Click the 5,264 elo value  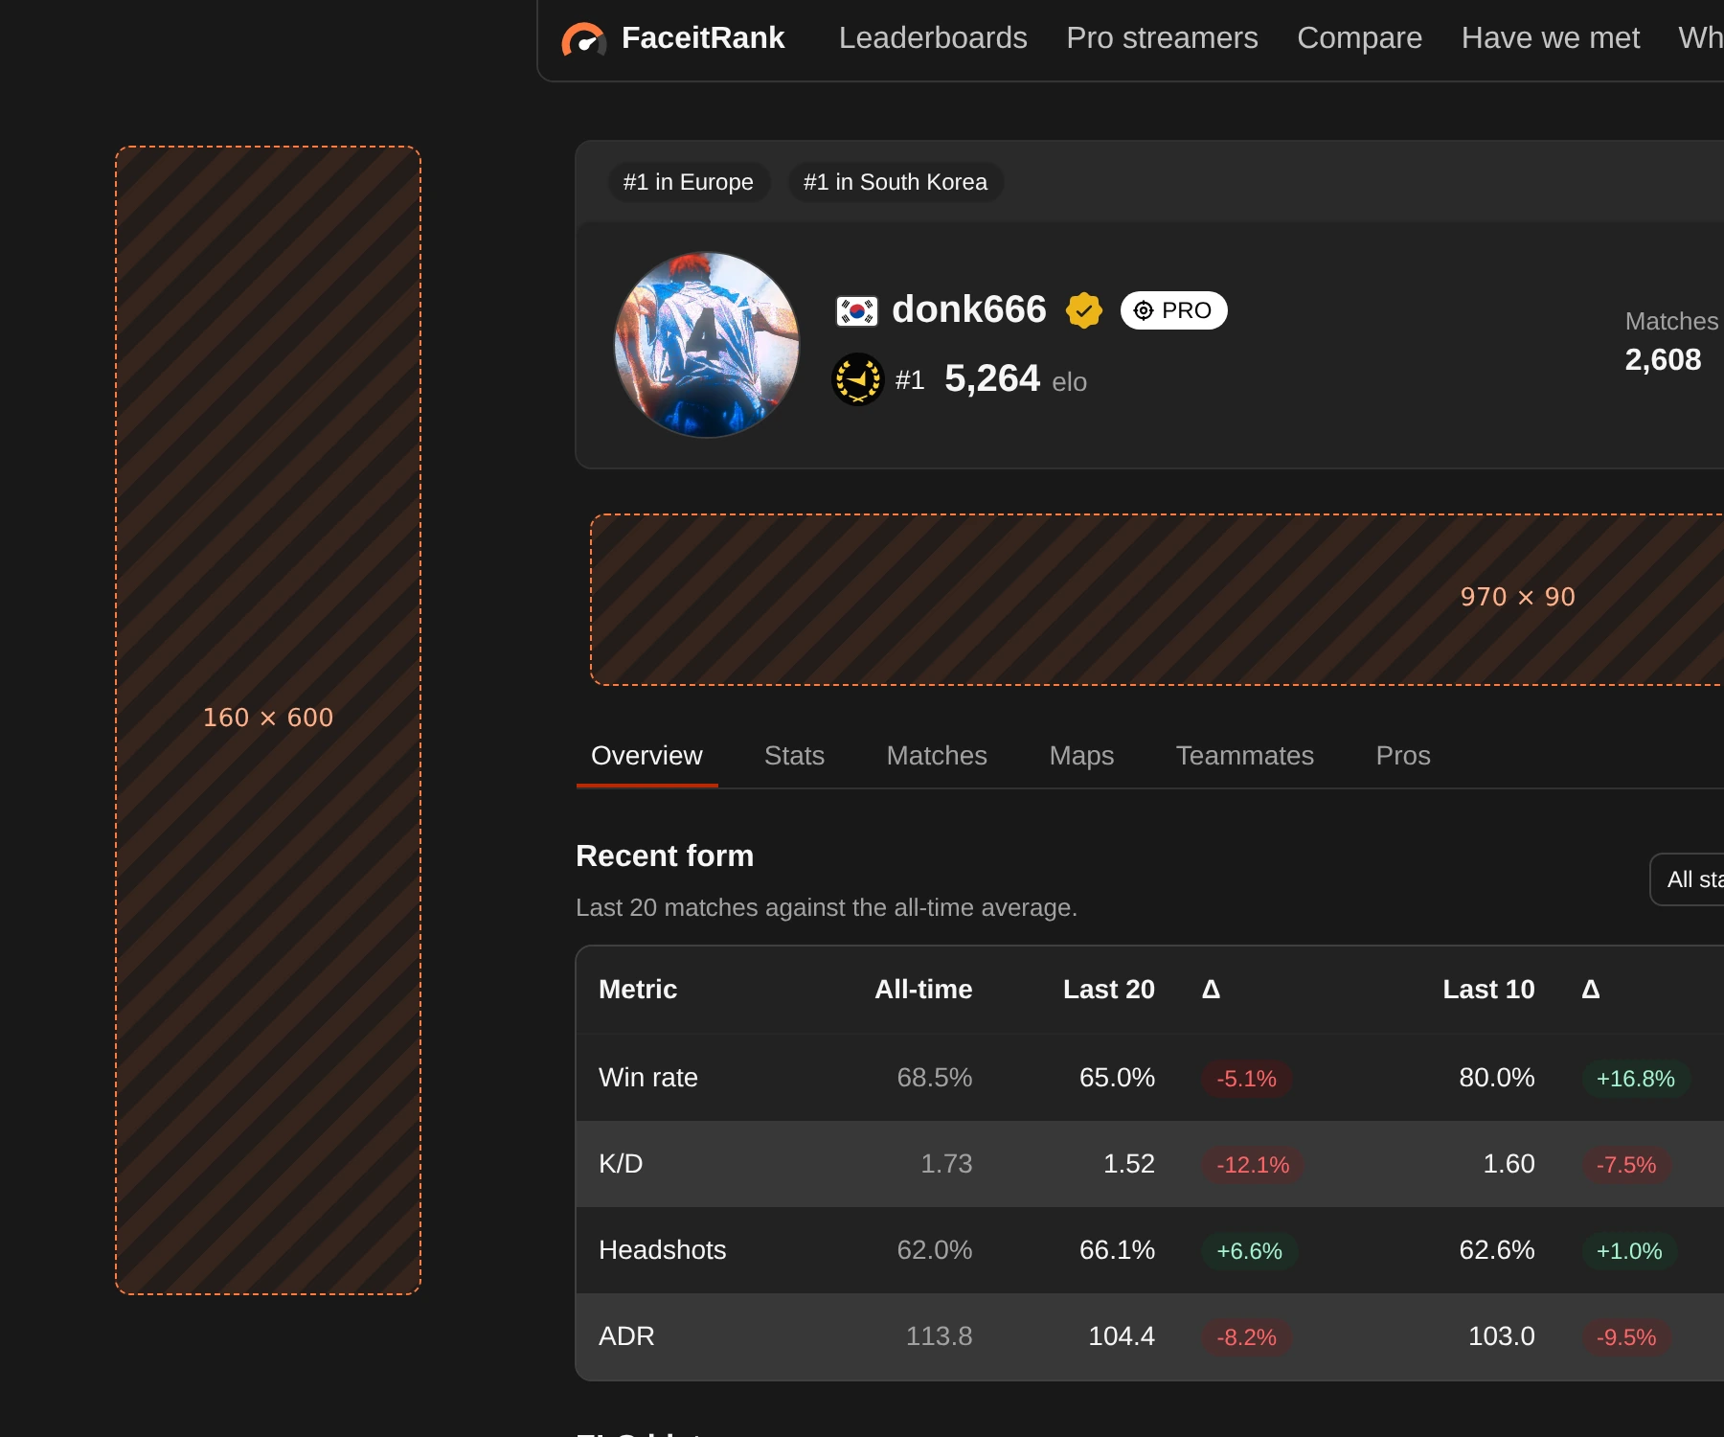(991, 378)
